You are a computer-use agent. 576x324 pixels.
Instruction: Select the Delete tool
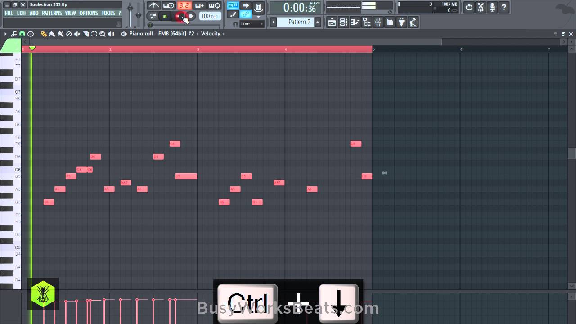[x=69, y=34]
